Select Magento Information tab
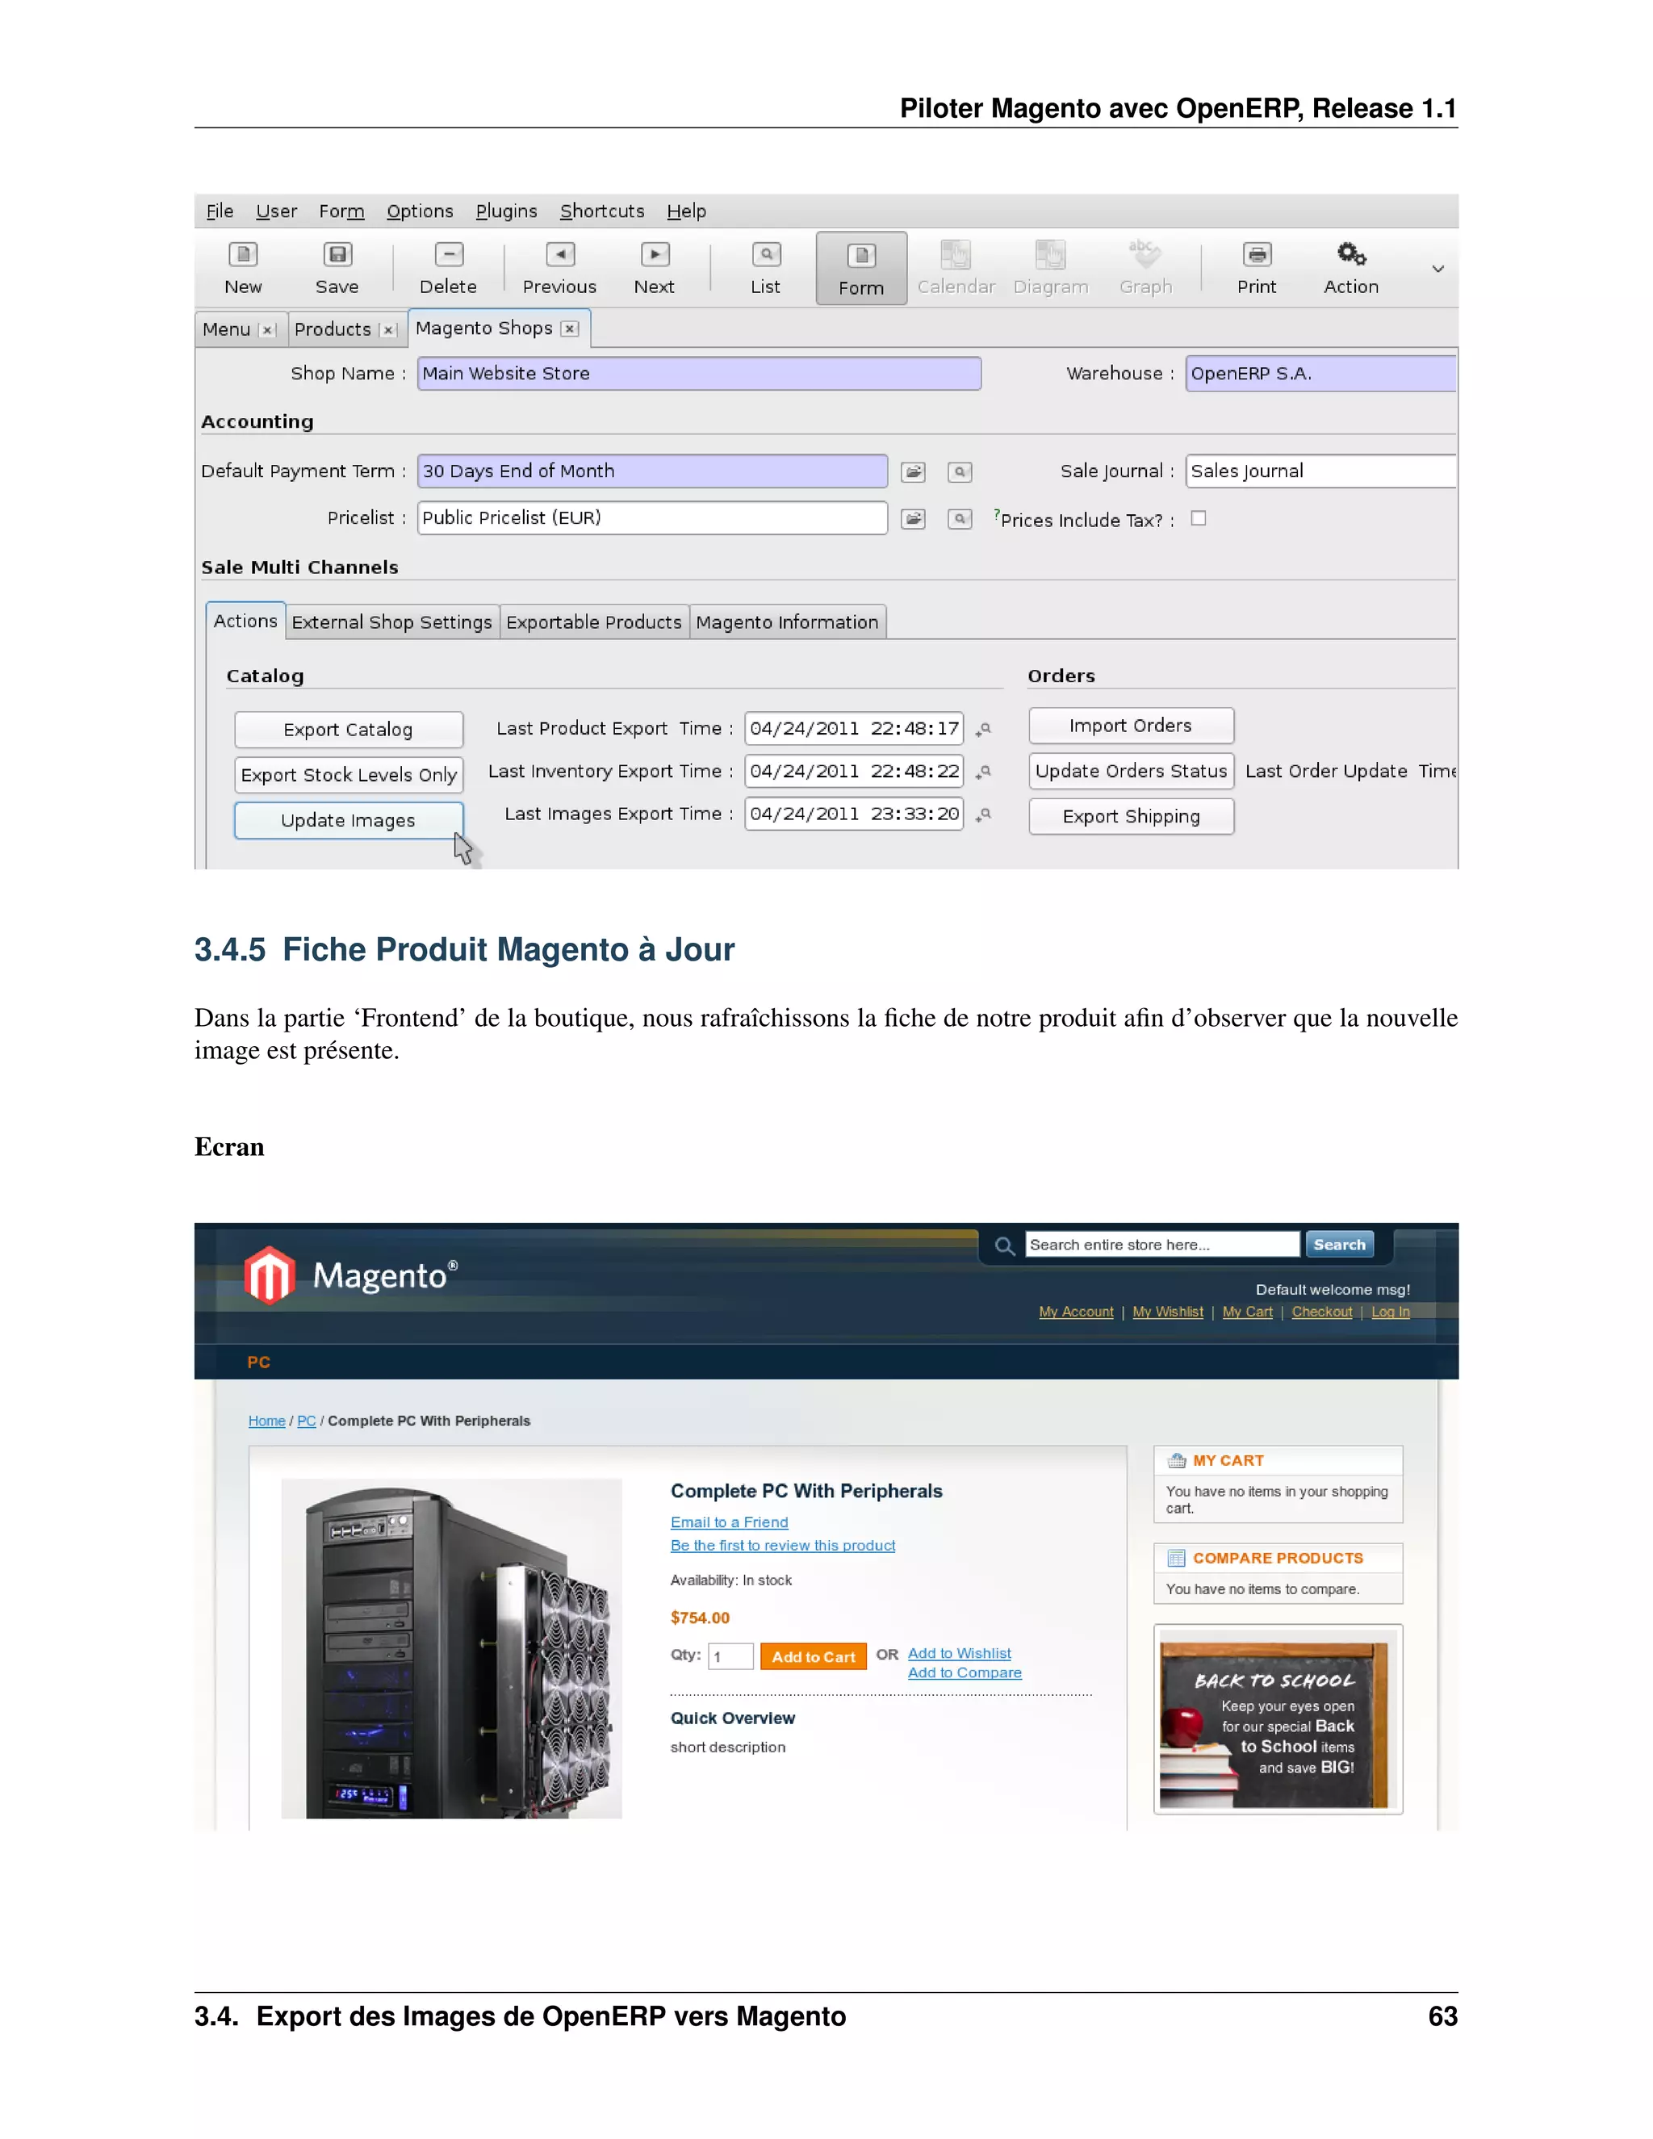1653x2139 pixels. (787, 622)
